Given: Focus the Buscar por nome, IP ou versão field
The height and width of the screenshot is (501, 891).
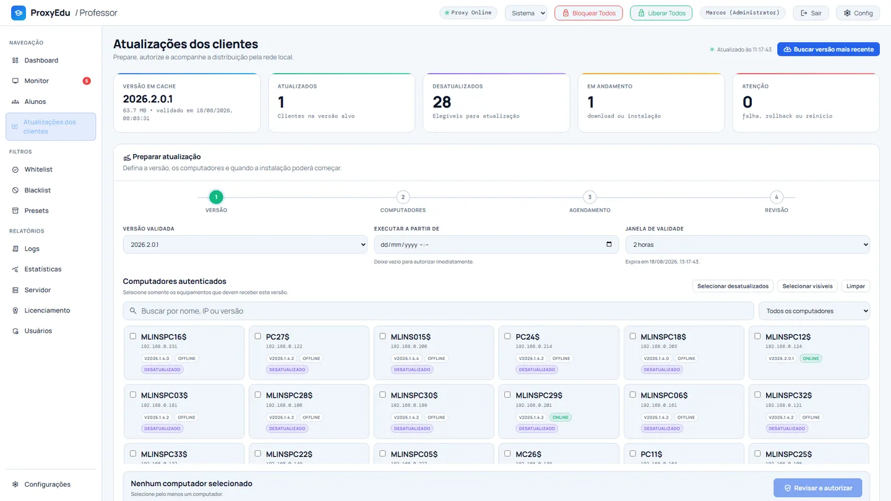Looking at the screenshot, I should pos(439,311).
